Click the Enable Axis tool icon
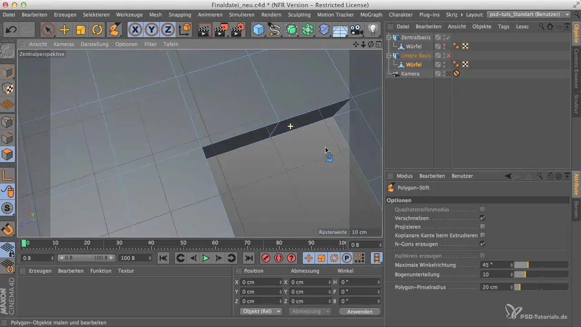 [x=7, y=176]
